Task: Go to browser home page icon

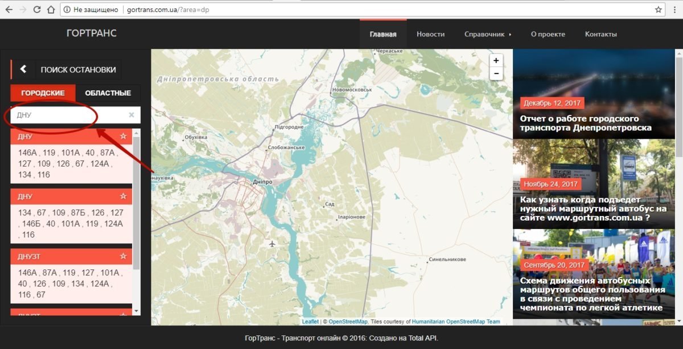Action: click(x=51, y=10)
